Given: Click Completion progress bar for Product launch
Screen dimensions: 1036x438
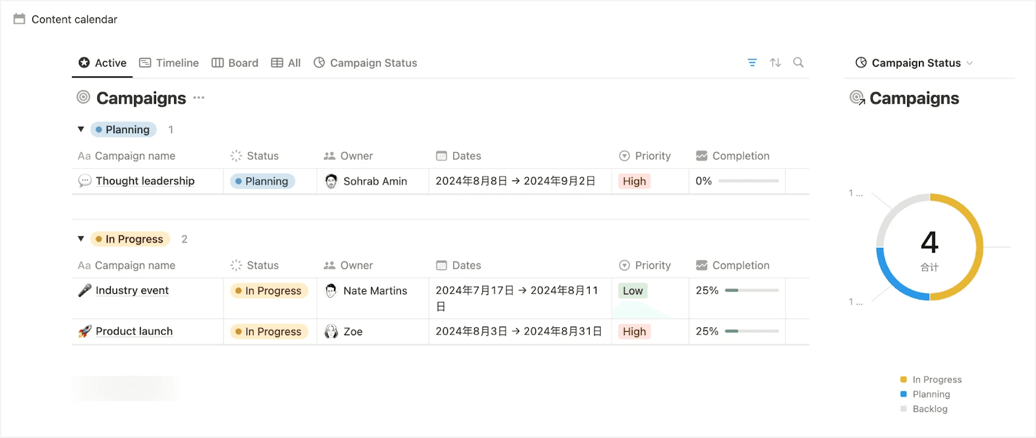Looking at the screenshot, I should [x=752, y=331].
